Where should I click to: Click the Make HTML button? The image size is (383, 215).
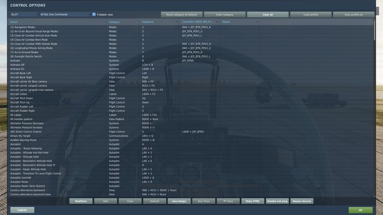pyautogui.click(x=252, y=201)
